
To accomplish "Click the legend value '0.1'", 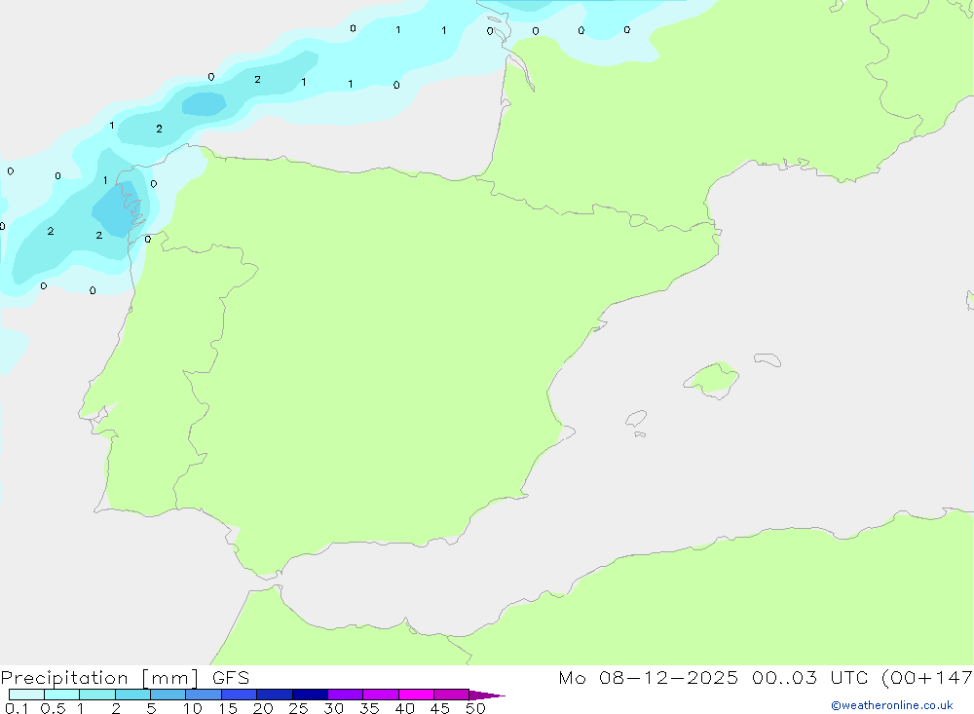I will point(17,708).
